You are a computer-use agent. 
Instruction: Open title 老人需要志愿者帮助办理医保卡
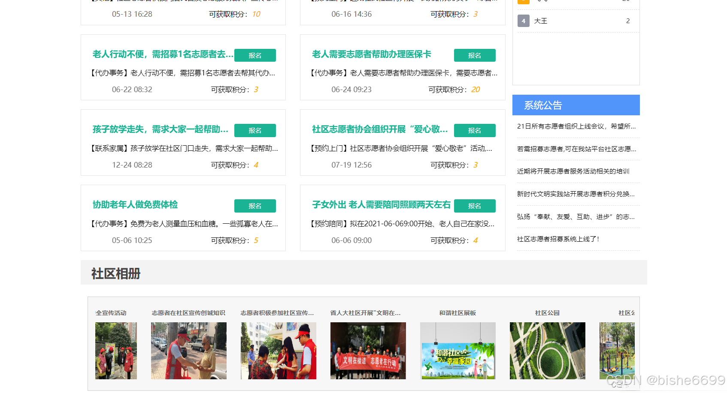(372, 54)
